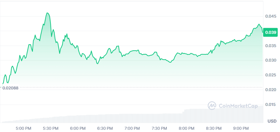Select the 7:30 PM time axis label

pyautogui.click(x=159, y=128)
